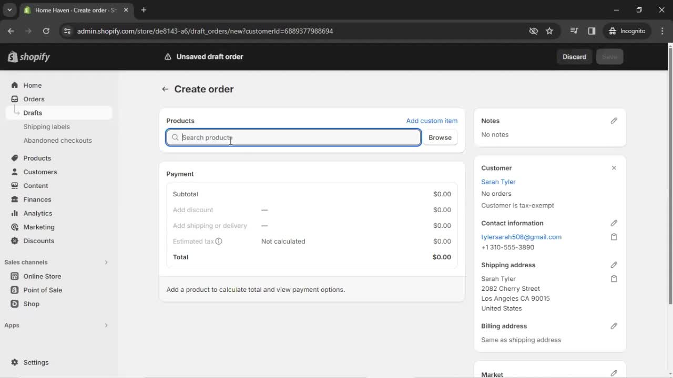Click Add shipping or delivery link
673x378 pixels.
(210, 226)
